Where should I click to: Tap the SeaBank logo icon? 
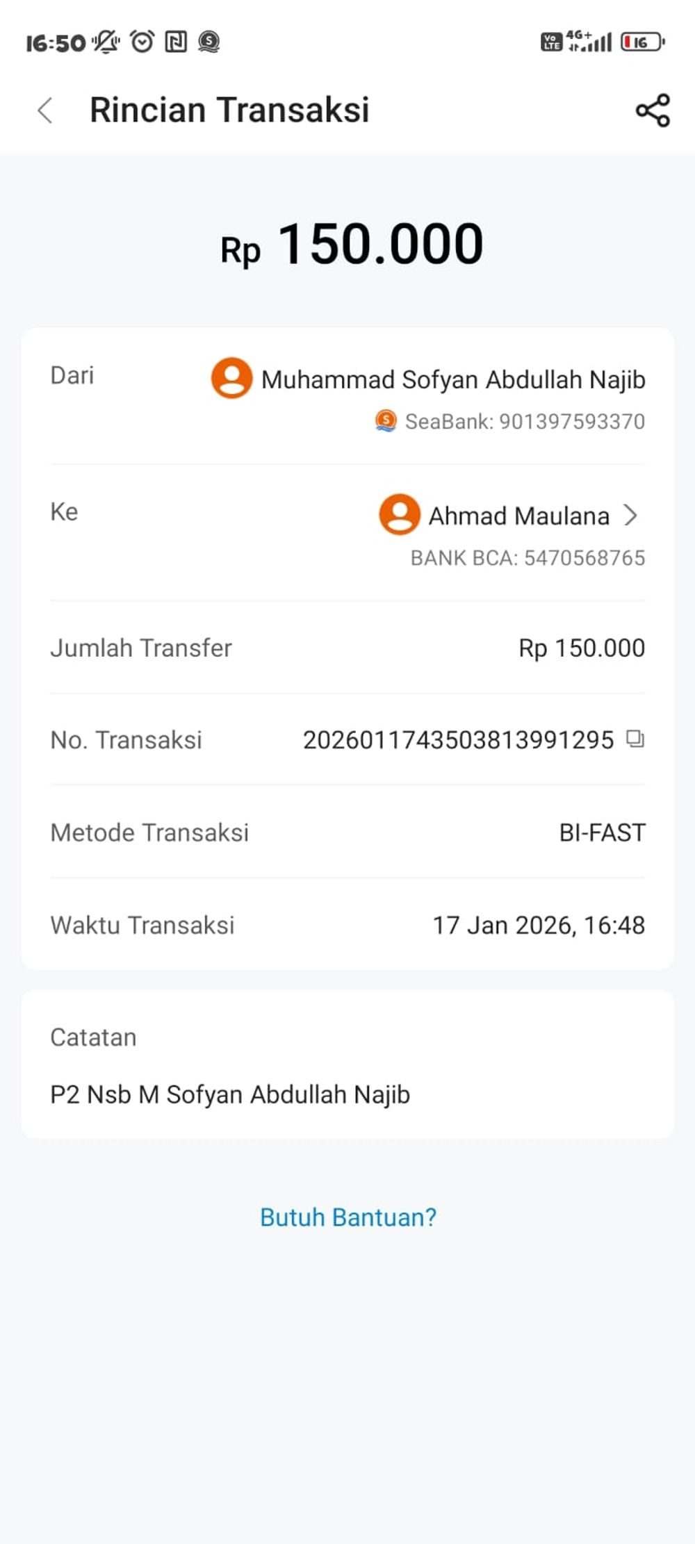[x=386, y=420]
